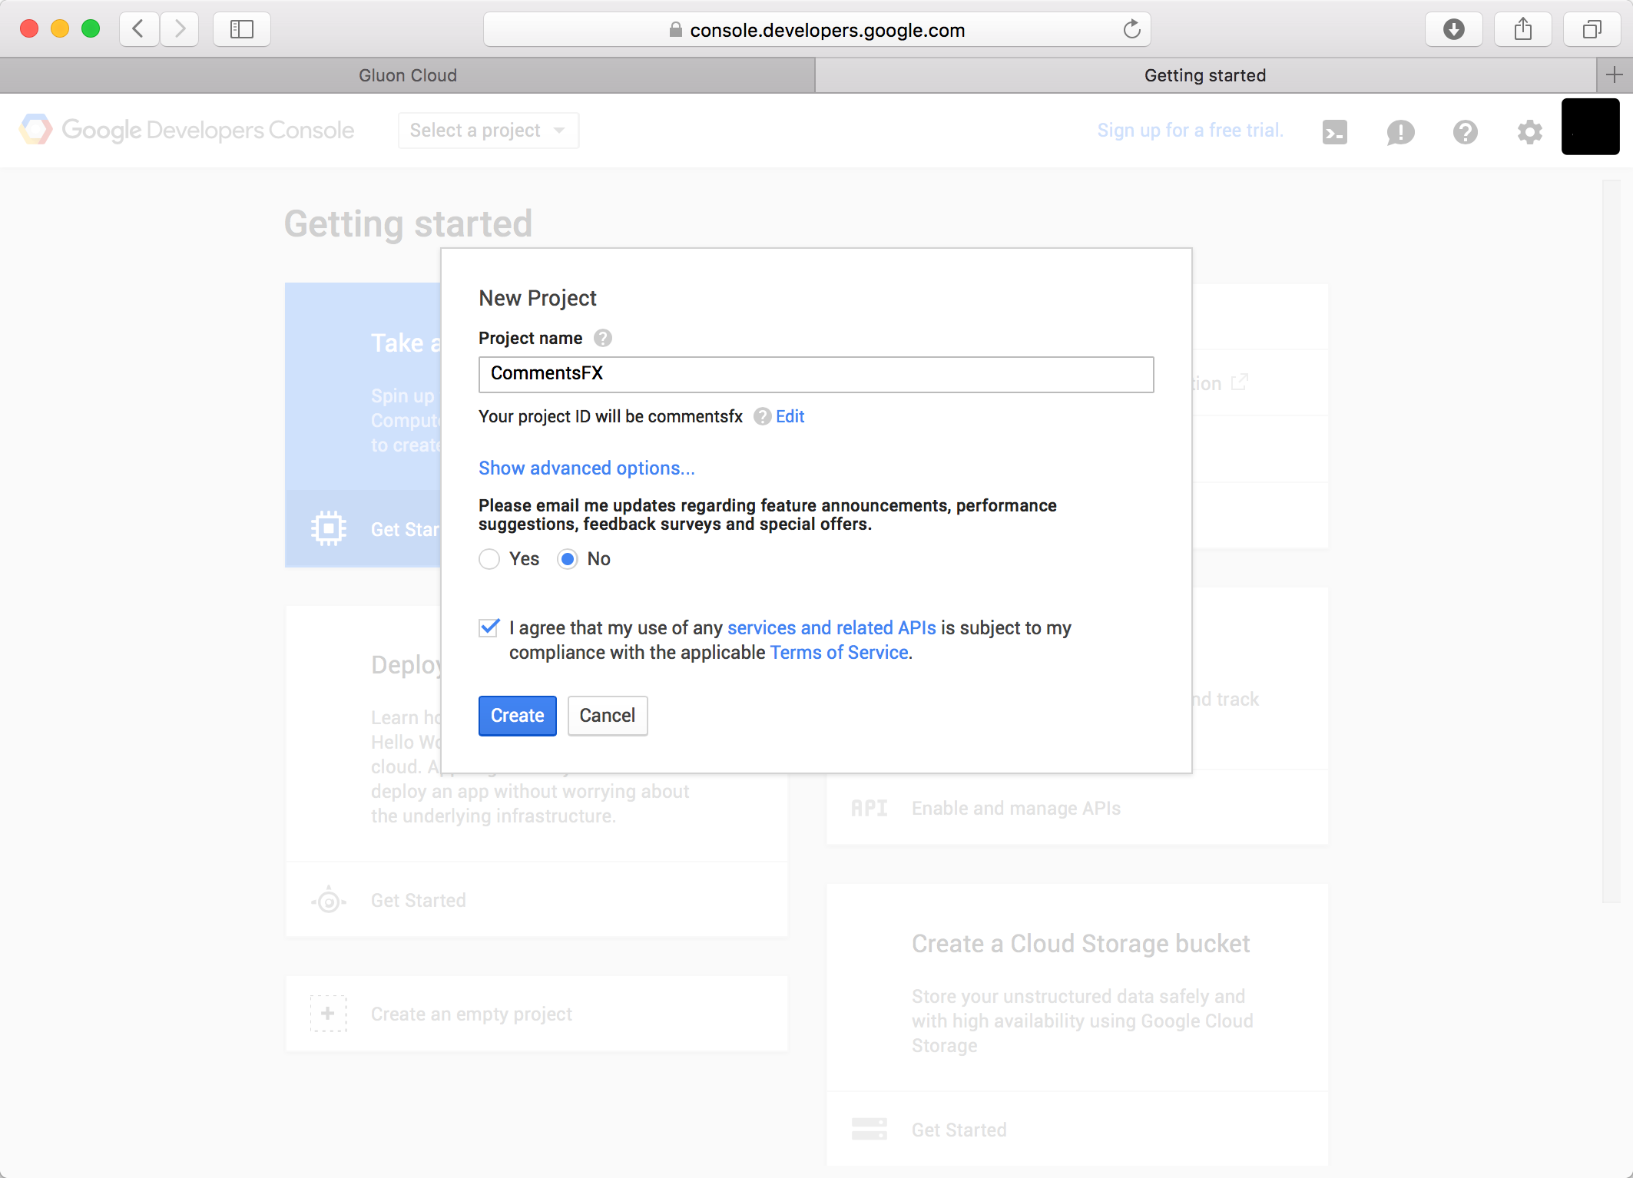Image resolution: width=1633 pixels, height=1178 pixels.
Task: Open services and related APIs link
Action: point(832,628)
